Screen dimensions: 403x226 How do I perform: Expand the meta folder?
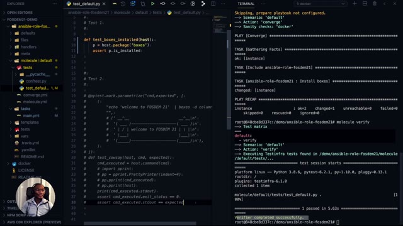25,54
